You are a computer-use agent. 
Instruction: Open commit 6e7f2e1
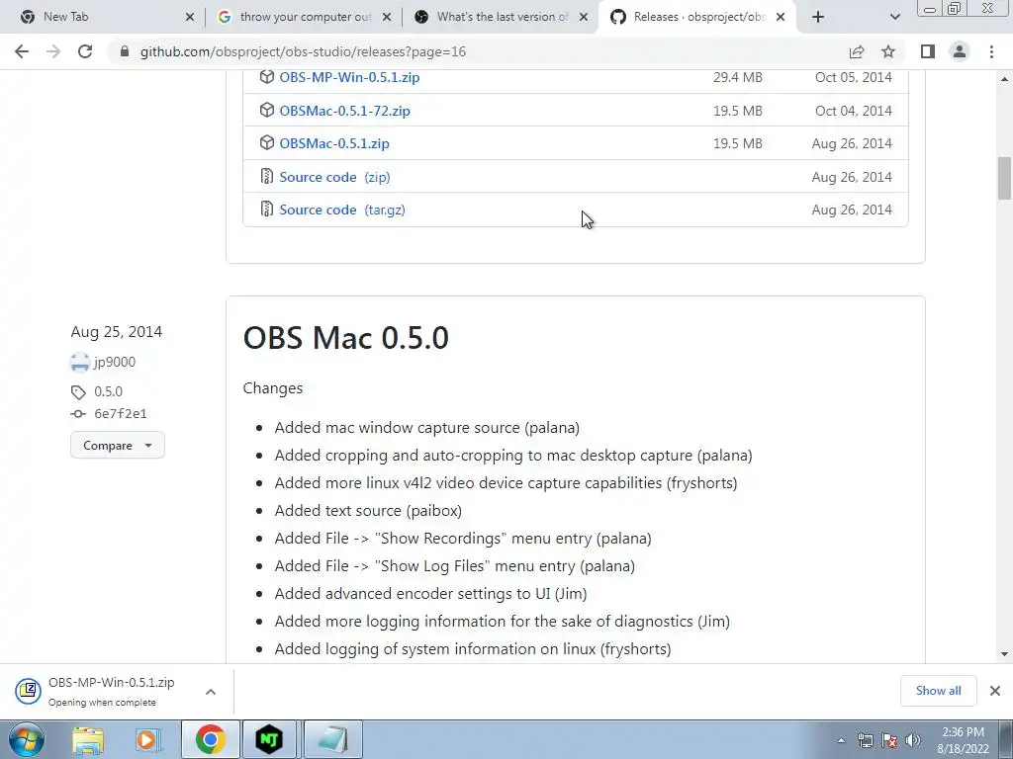pyautogui.click(x=121, y=414)
